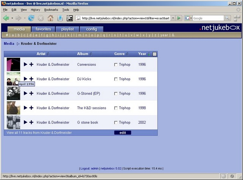
Task: Switch to thumbnail grid view icon
Action: 155,54
